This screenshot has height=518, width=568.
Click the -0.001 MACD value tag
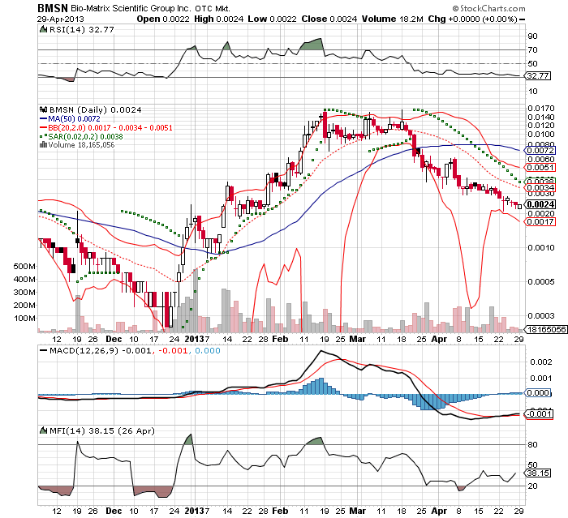click(539, 414)
